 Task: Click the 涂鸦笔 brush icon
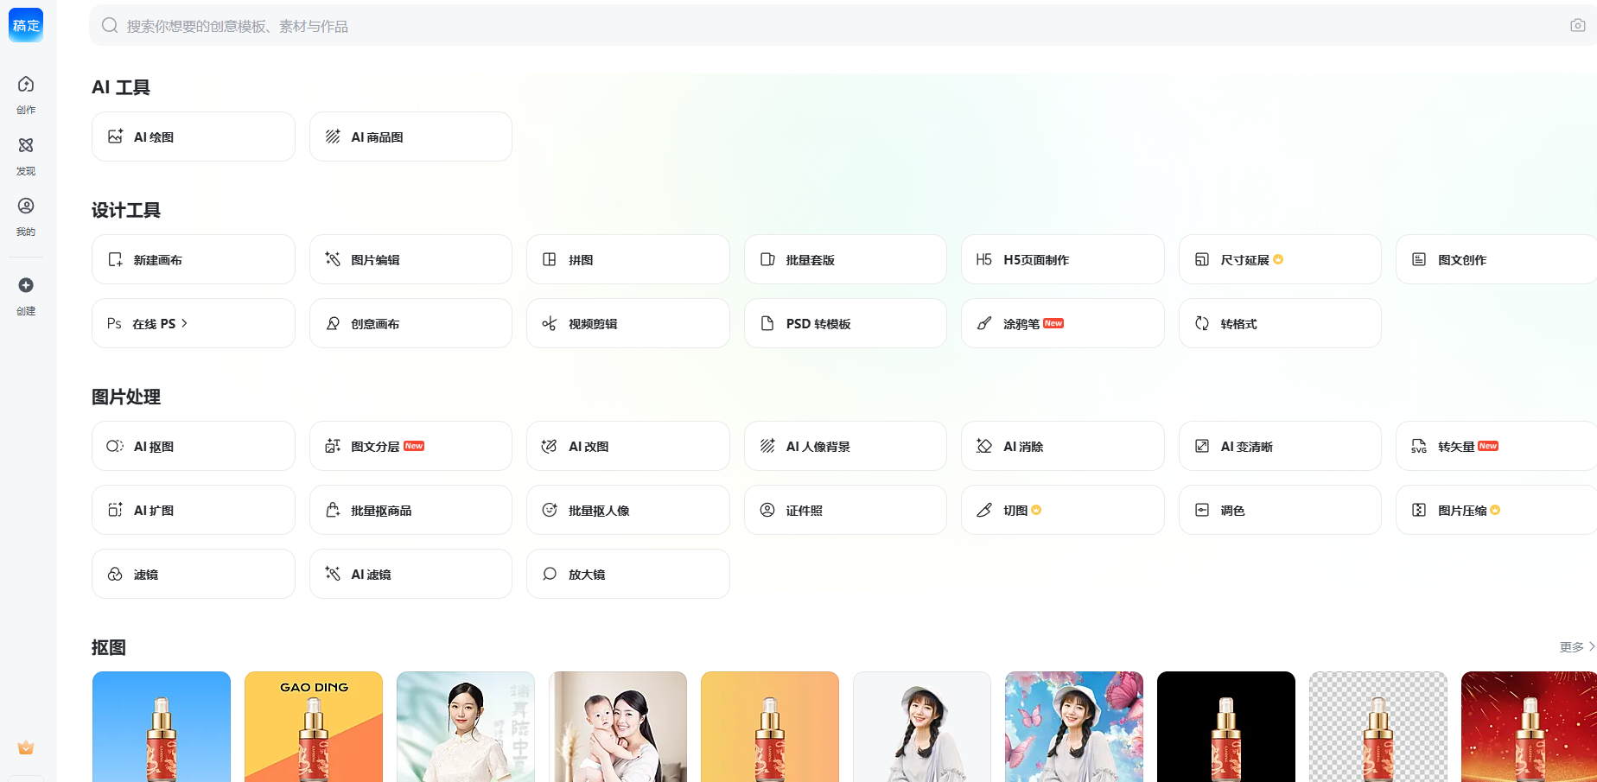[984, 323]
